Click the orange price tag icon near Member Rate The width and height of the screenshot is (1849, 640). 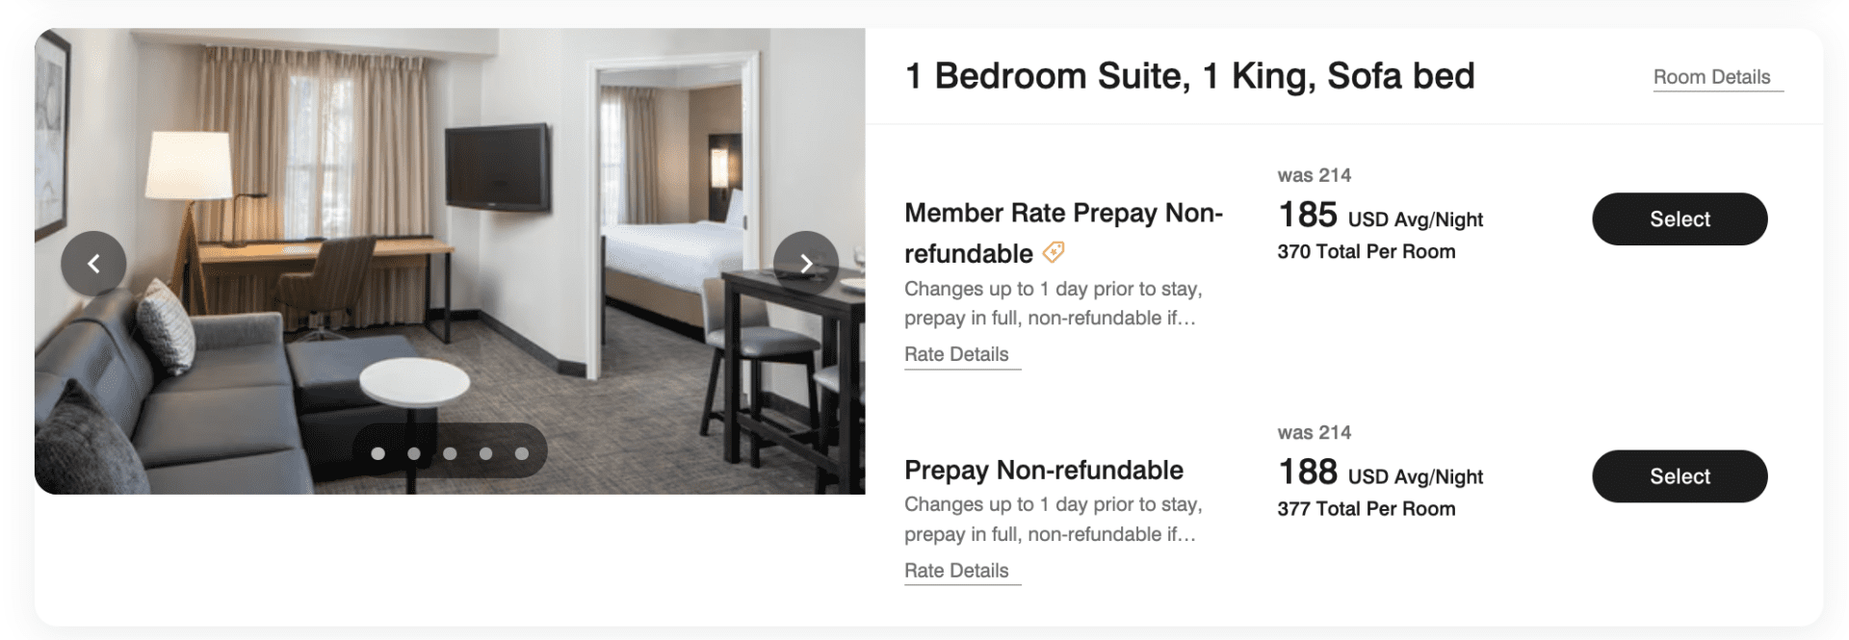[1055, 253]
